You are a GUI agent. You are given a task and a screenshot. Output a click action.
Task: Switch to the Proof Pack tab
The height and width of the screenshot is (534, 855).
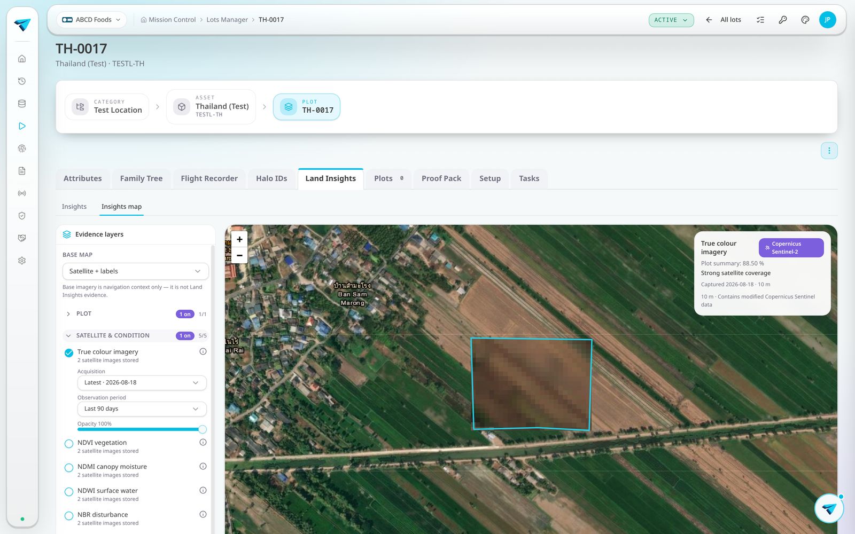[x=441, y=179]
